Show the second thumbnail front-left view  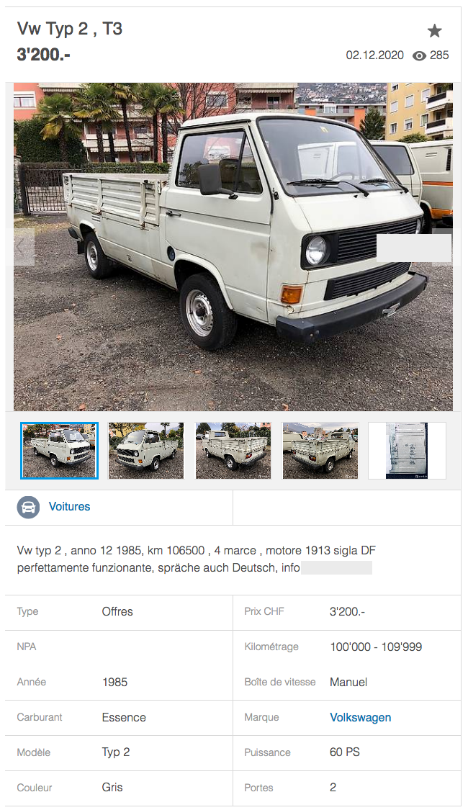[x=146, y=451]
